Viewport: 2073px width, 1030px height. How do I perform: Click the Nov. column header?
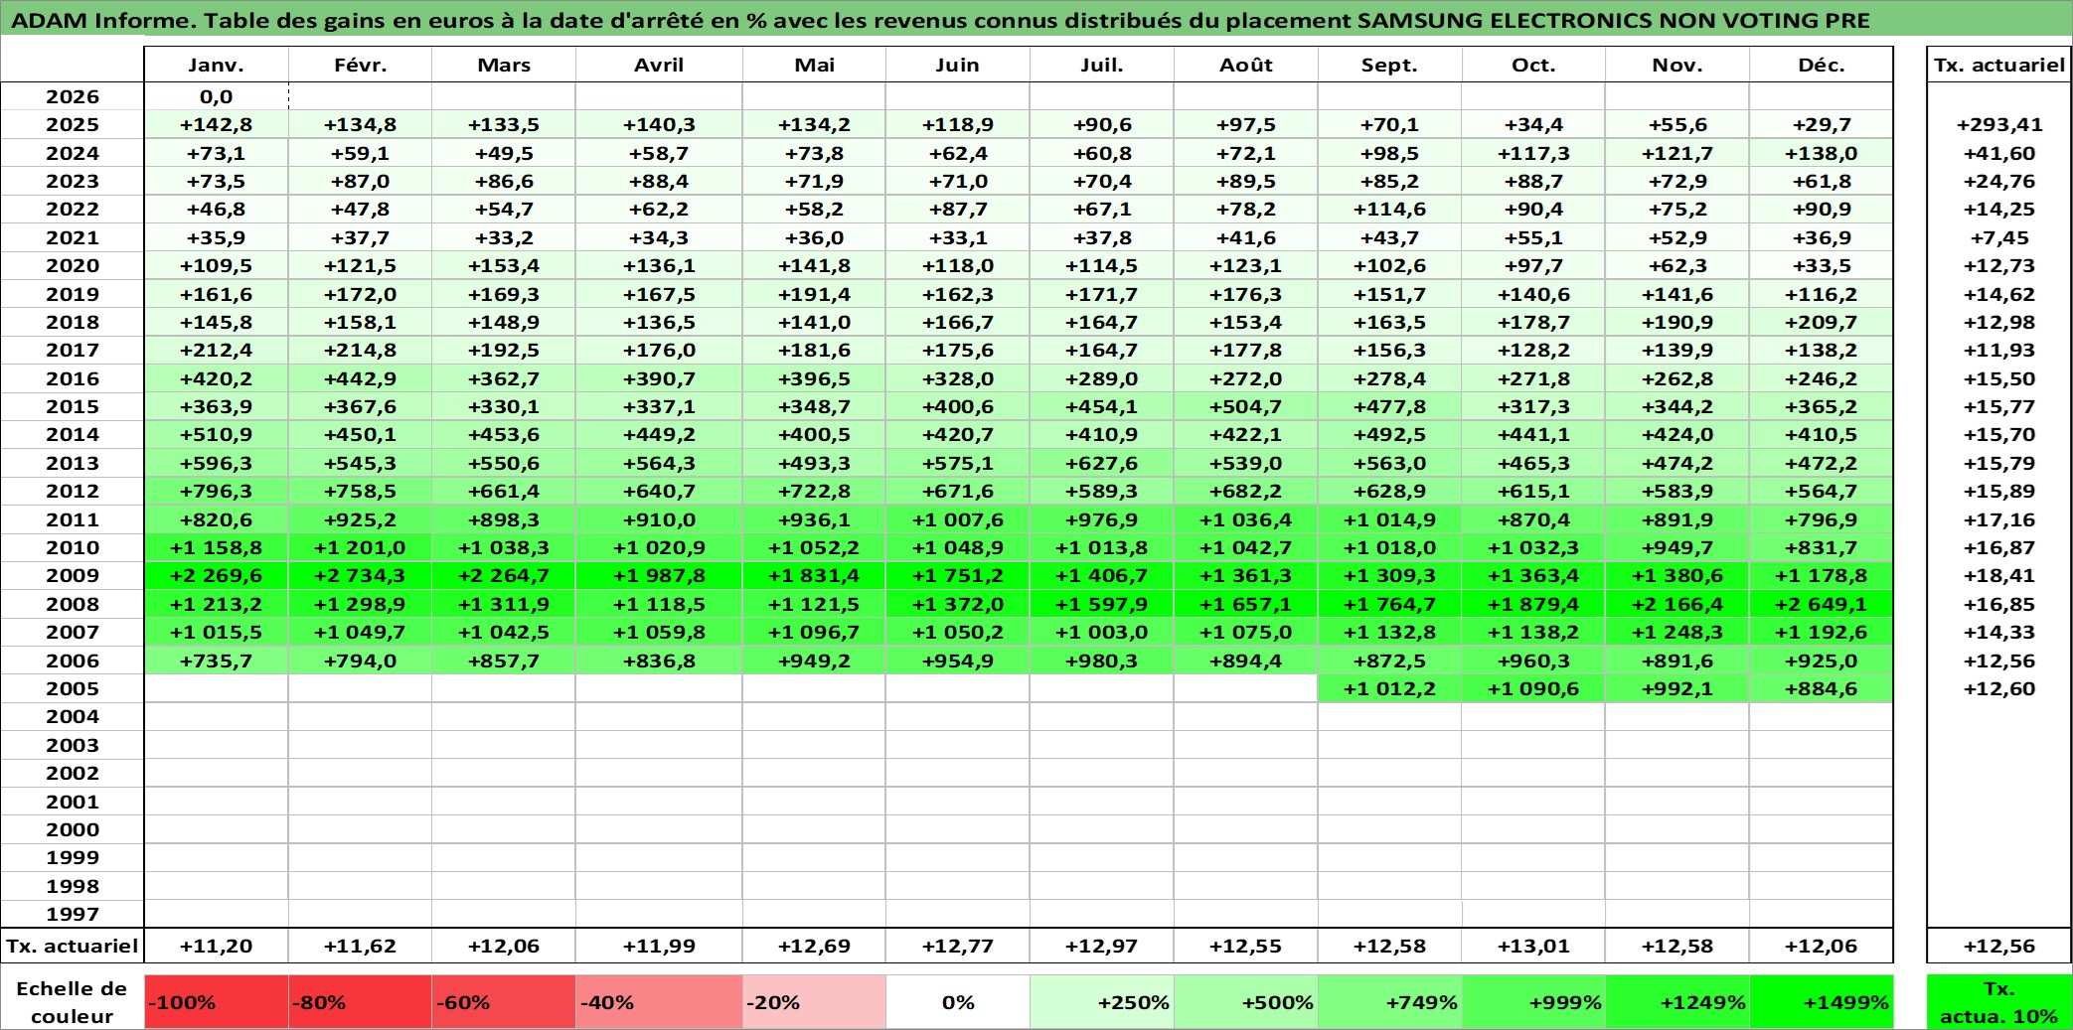[x=1677, y=65]
